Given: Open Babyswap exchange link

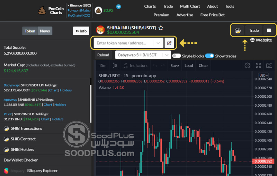Looking at the screenshot, I should [x=11, y=85].
